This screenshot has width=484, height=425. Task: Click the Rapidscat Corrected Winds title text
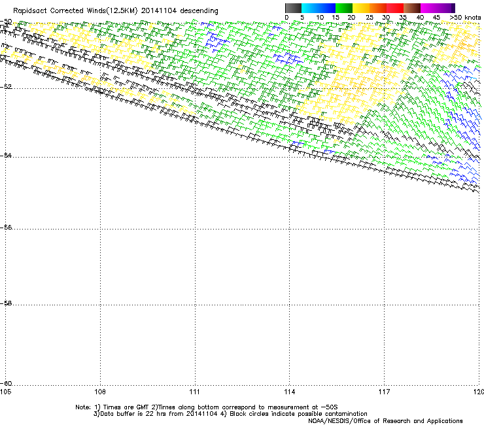(x=116, y=11)
